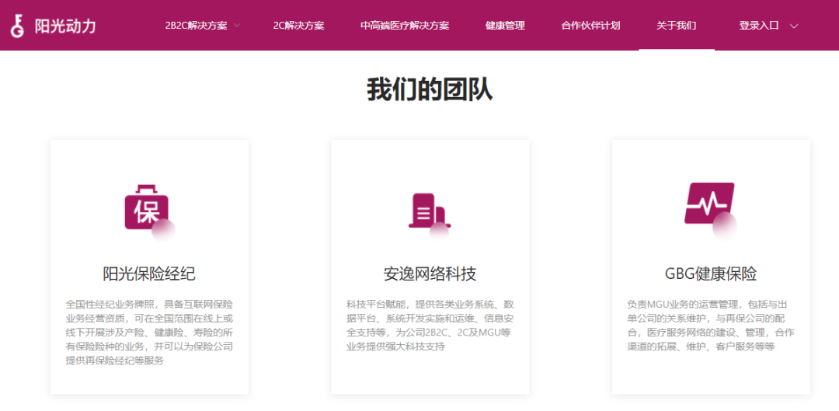This screenshot has width=839, height=411.
Task: Click the description starting 科技平台赋能
Action: 430,326
